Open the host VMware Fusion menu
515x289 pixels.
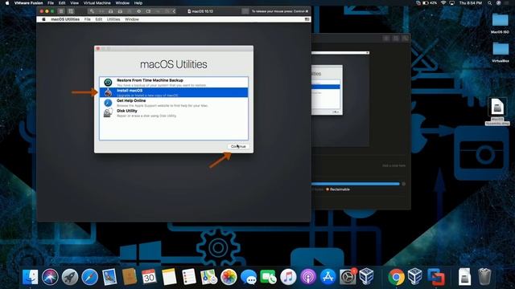29,3
